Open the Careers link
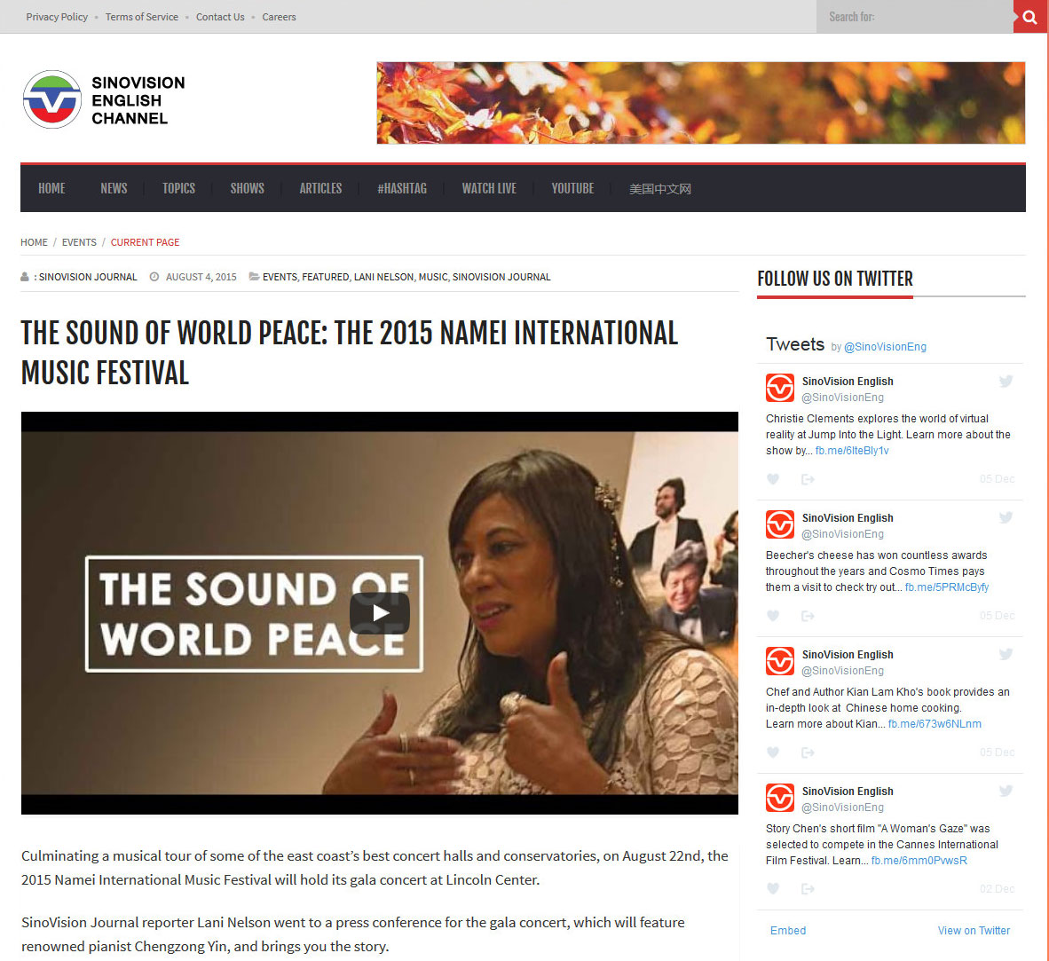Viewport: 1049px width, 961px height. pos(279,17)
